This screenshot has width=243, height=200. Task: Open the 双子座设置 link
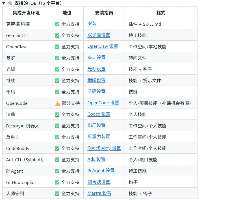[x=99, y=35]
